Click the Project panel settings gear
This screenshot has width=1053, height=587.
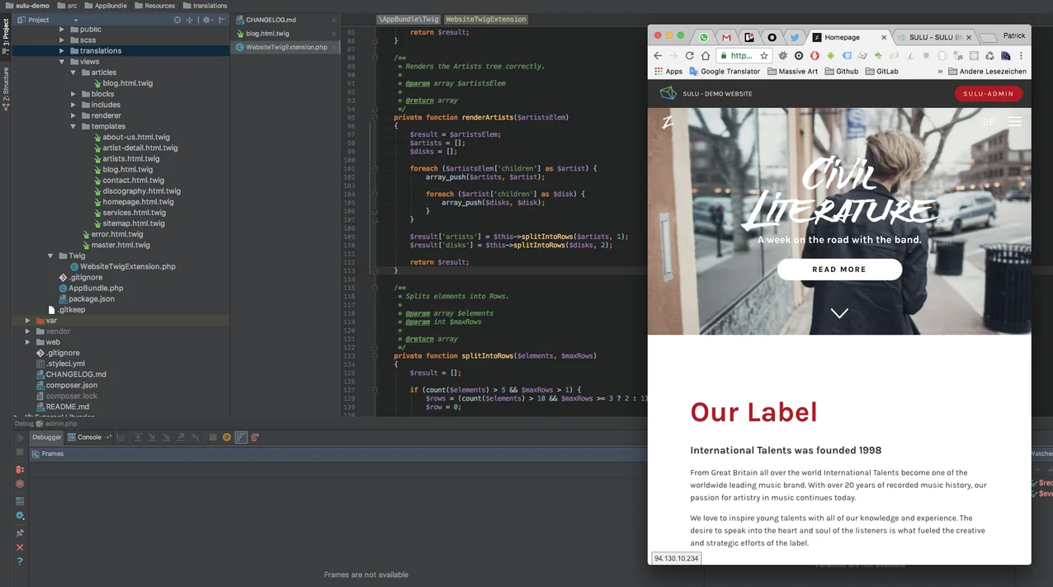tap(207, 20)
